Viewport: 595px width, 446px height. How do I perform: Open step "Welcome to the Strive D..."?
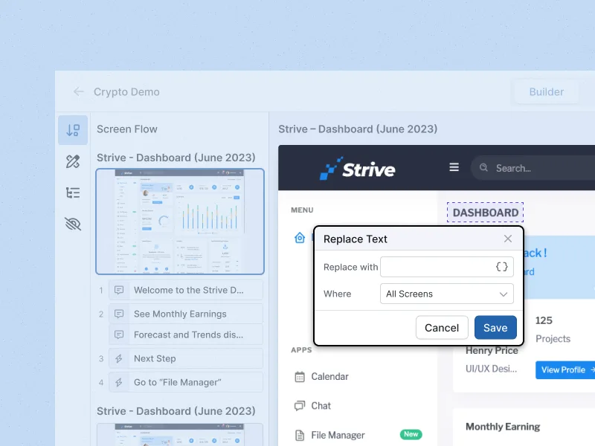click(x=186, y=290)
